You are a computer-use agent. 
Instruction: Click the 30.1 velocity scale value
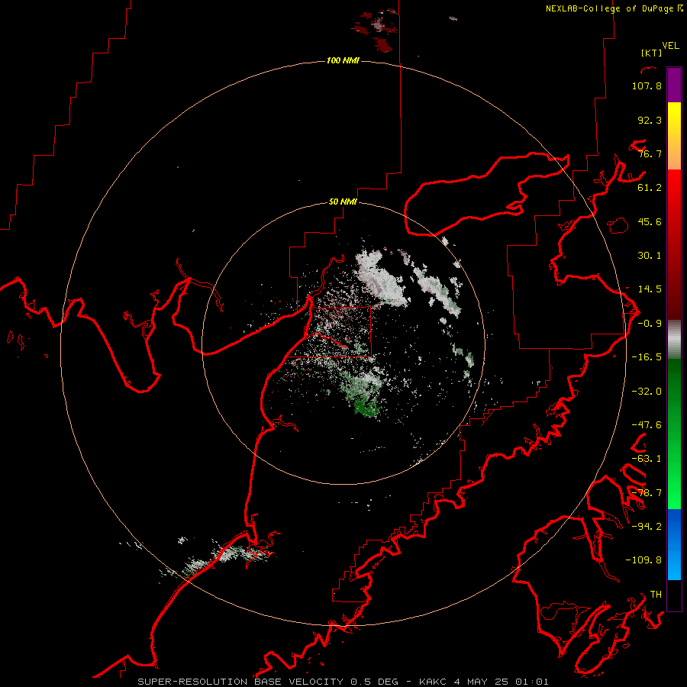coord(650,256)
